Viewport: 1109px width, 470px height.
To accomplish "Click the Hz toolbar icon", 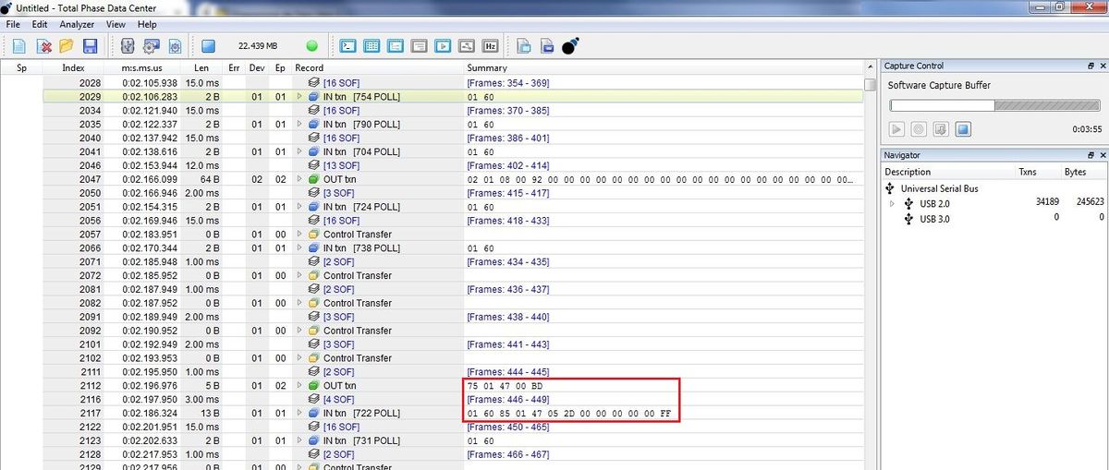I will pos(490,45).
